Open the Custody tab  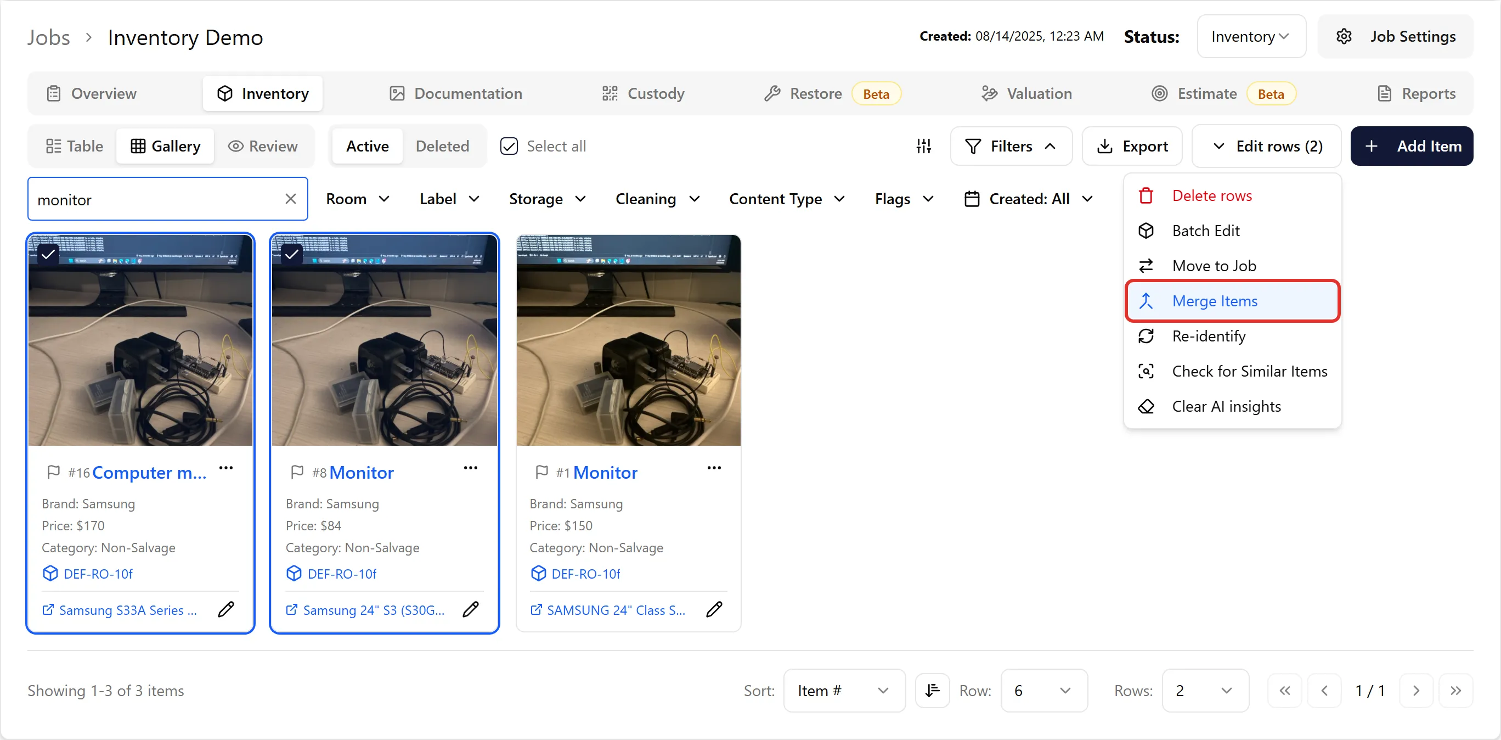(x=644, y=93)
